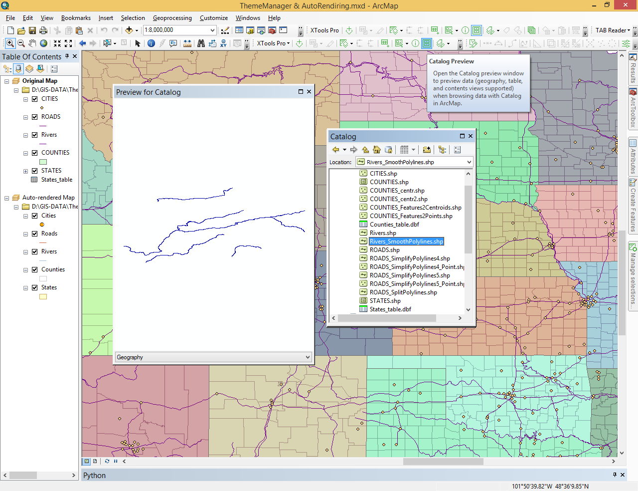Open the Measure ruler tool
The height and width of the screenshot is (491, 638).
click(187, 43)
